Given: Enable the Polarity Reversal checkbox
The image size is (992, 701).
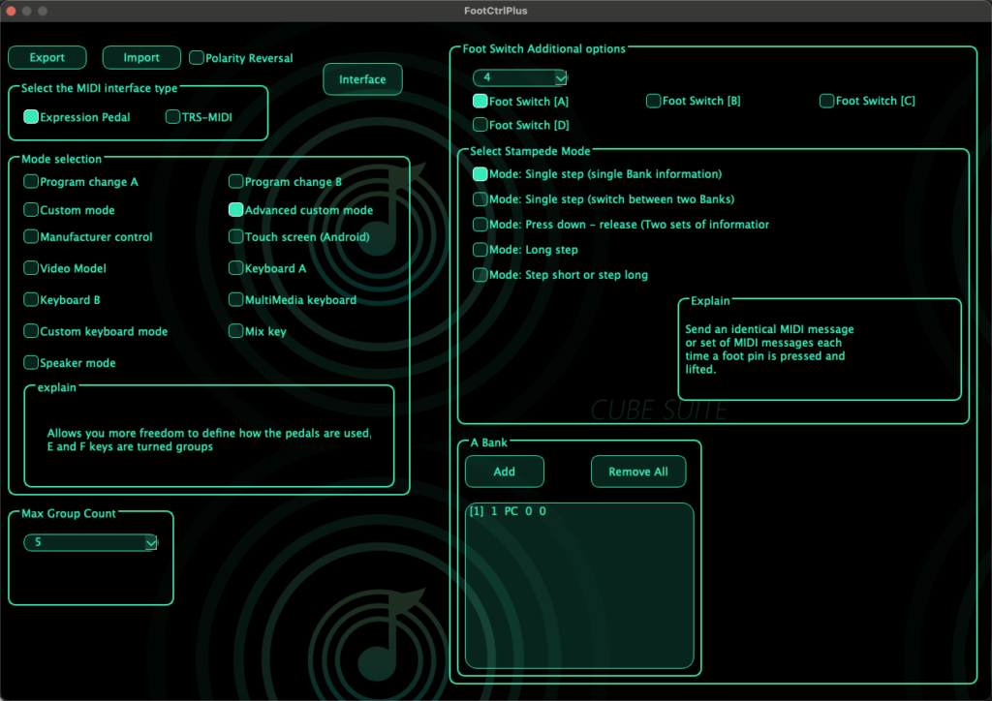Looking at the screenshot, I should click(198, 58).
